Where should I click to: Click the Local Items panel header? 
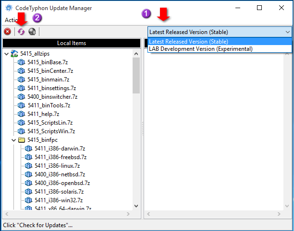tap(72, 43)
